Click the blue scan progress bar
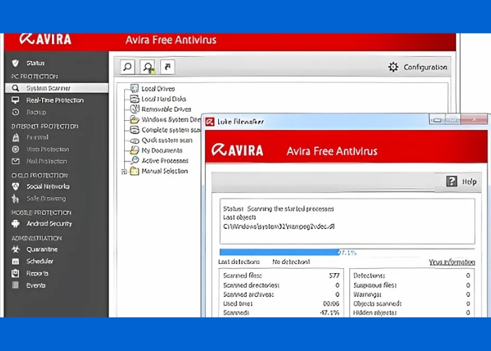Screen dimensions: 491x351 (x=278, y=252)
